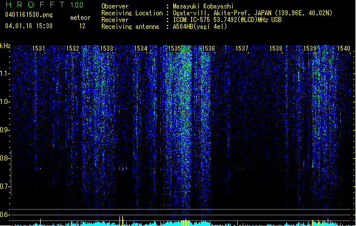This screenshot has width=356, height=226.
Task: Click the HROFFT 1.0.0 title text
Action: [x=44, y=5]
